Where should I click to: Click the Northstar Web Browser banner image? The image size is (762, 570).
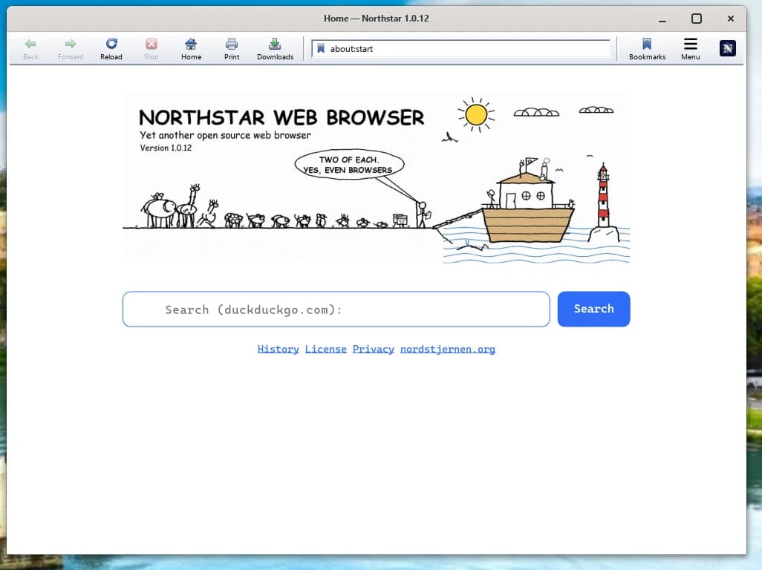click(x=376, y=177)
